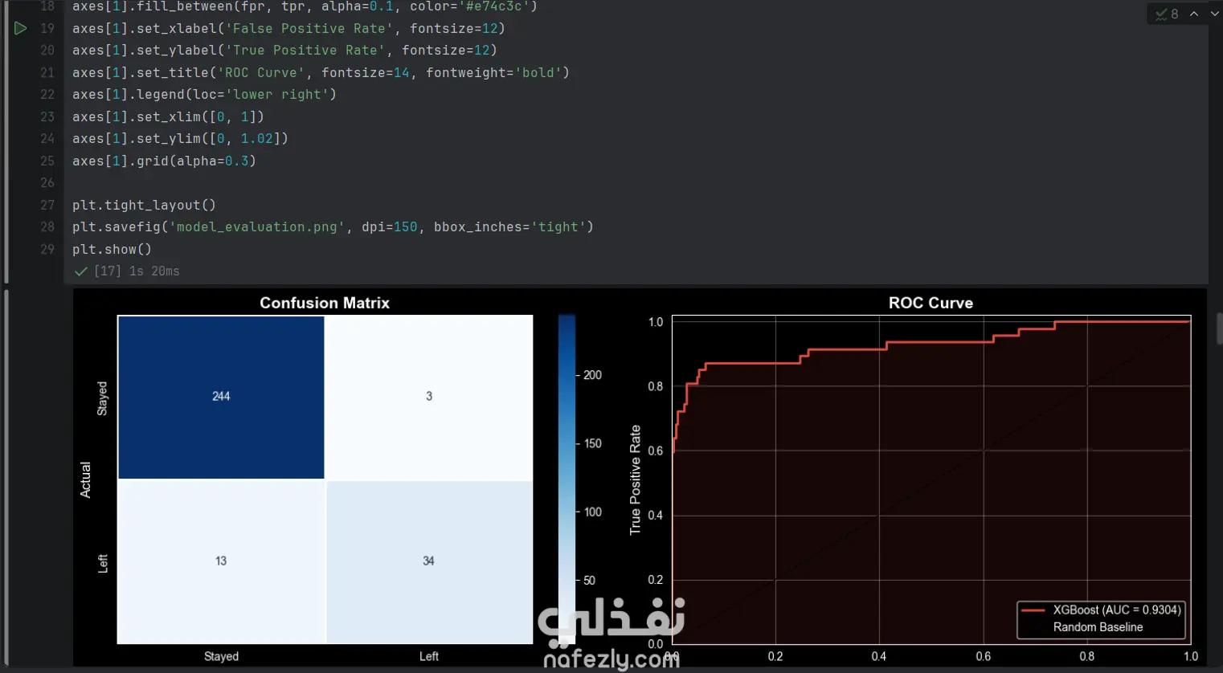Click the '#e74c3c' color string in code
Image resolution: width=1223 pixels, height=673 pixels.
pyautogui.click(x=493, y=6)
